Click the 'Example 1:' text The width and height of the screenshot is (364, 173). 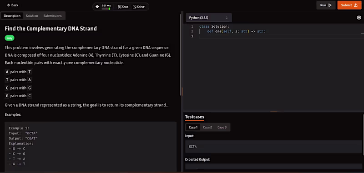(x=19, y=128)
